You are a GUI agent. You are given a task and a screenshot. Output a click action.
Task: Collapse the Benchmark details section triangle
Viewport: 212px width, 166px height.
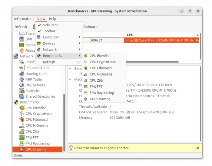coord(70,68)
